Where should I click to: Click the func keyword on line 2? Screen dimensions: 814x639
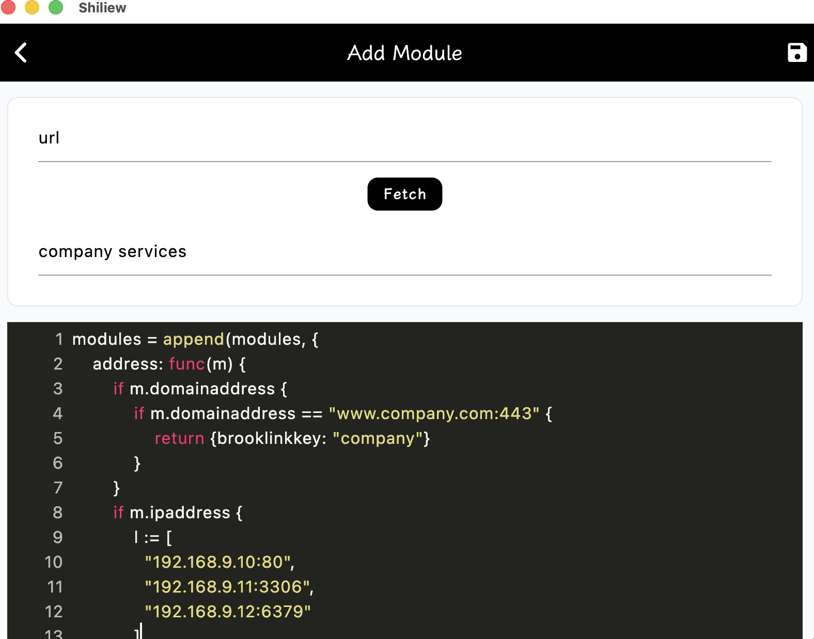[x=186, y=364]
